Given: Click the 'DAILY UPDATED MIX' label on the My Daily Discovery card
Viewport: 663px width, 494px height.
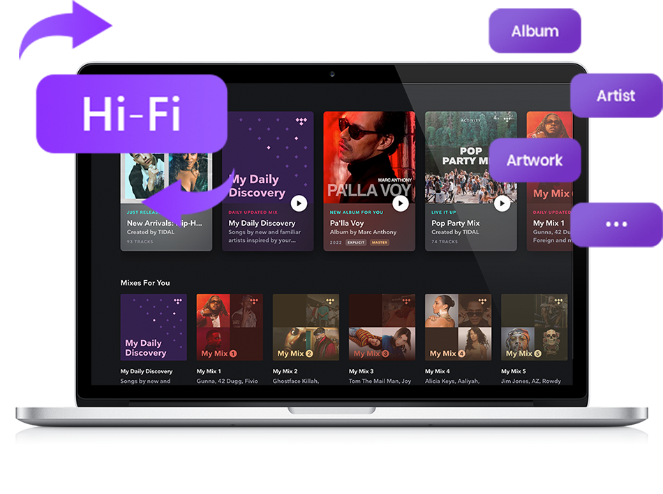Looking at the screenshot, I should pos(253,212).
